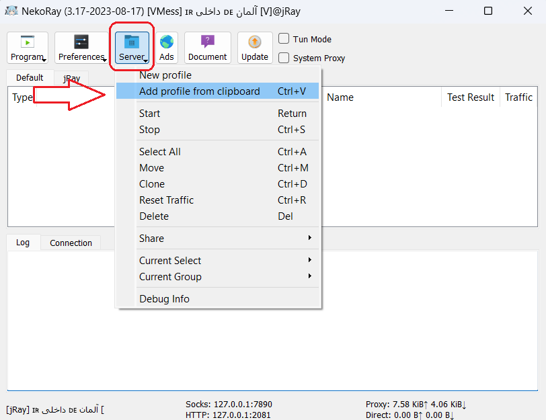The image size is (546, 420).
Task: Click the Test Result column header
Action: point(471,97)
